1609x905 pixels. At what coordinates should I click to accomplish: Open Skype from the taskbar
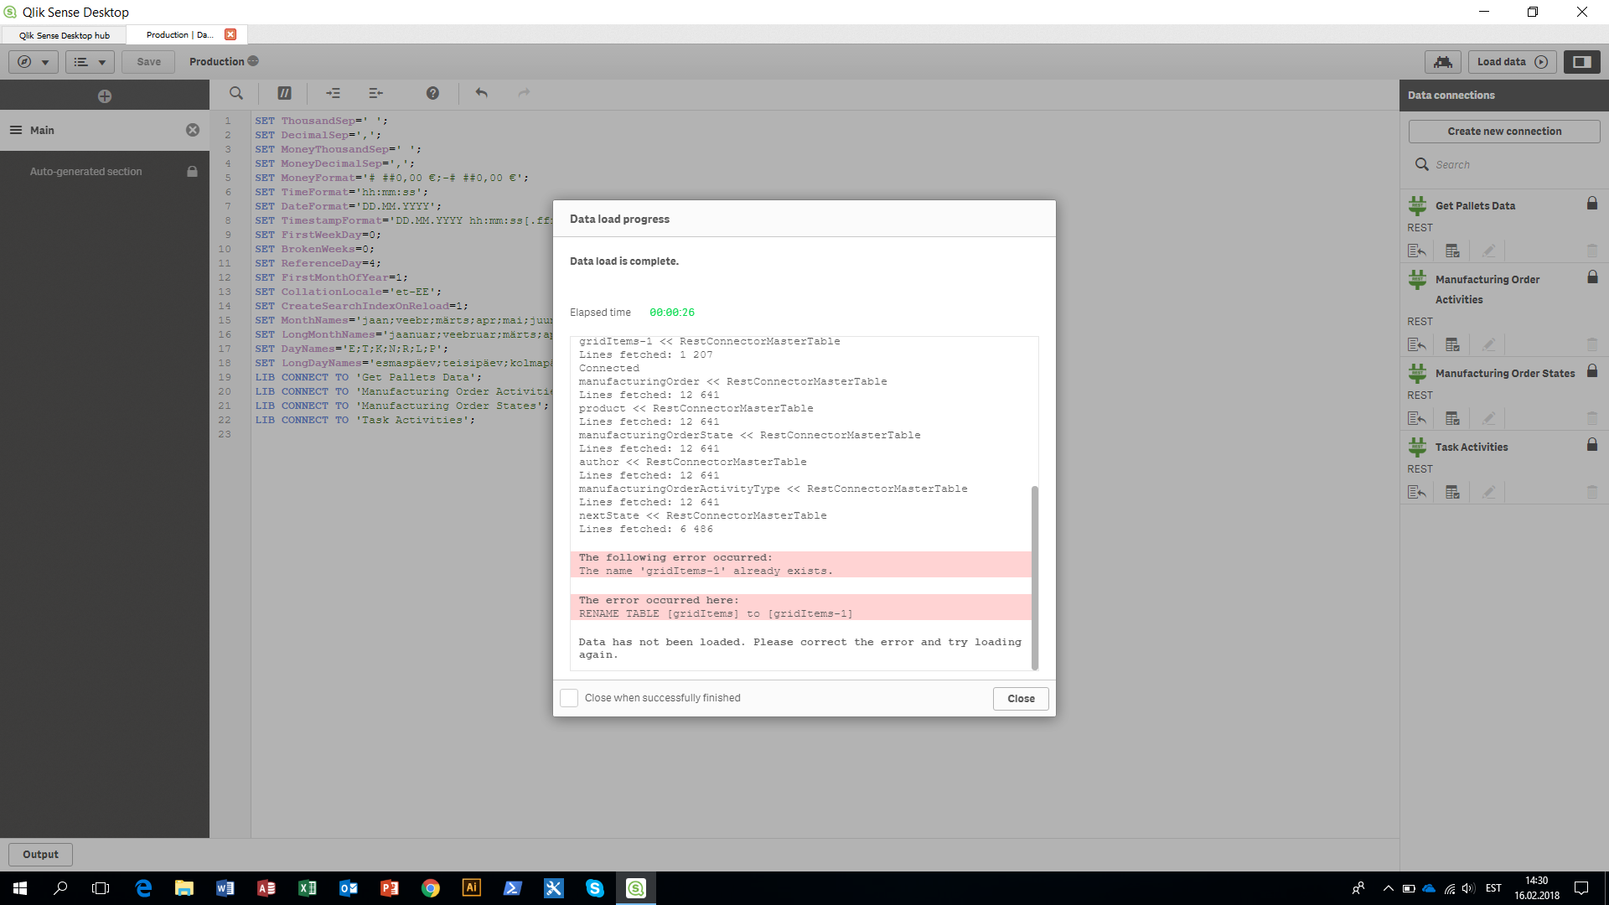595,888
